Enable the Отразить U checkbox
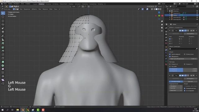This screenshot has width=199, height=112. coord(170,64)
